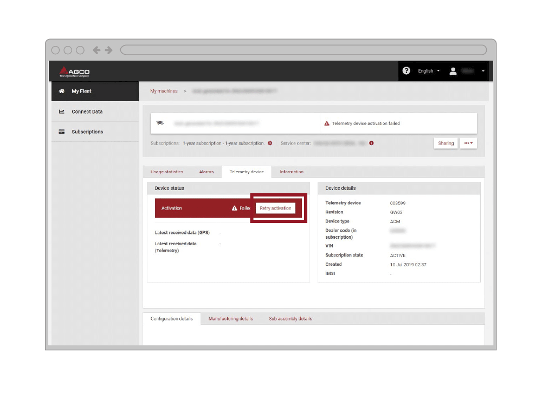
Task: Switch to Sub assembly details tab
Action: (291, 319)
